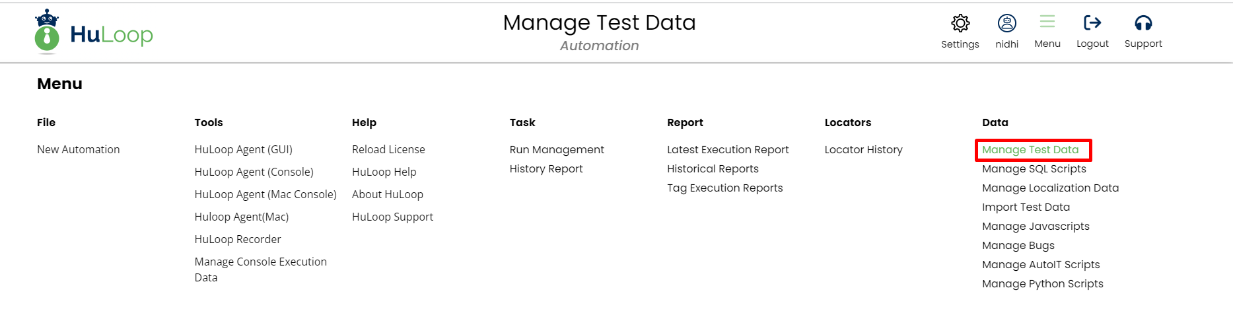This screenshot has height=323, width=1233.
Task: Open the Support headset icon
Action: [x=1143, y=23]
